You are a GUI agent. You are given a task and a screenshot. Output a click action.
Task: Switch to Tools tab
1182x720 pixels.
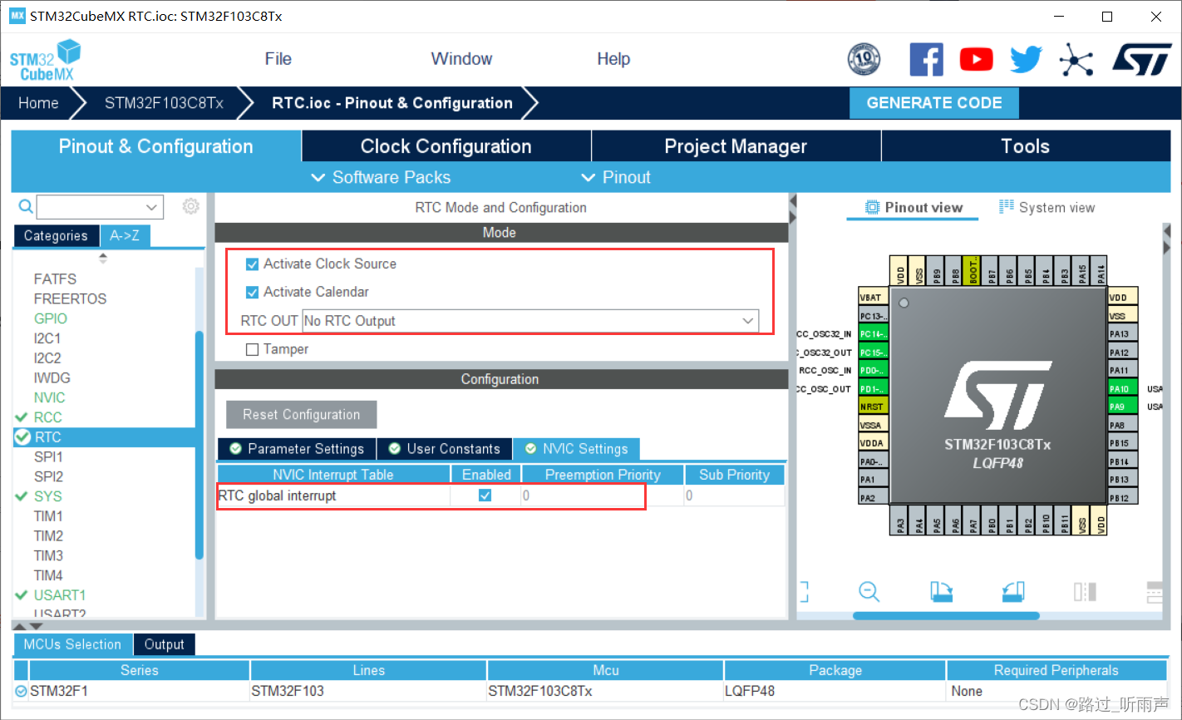(1025, 146)
